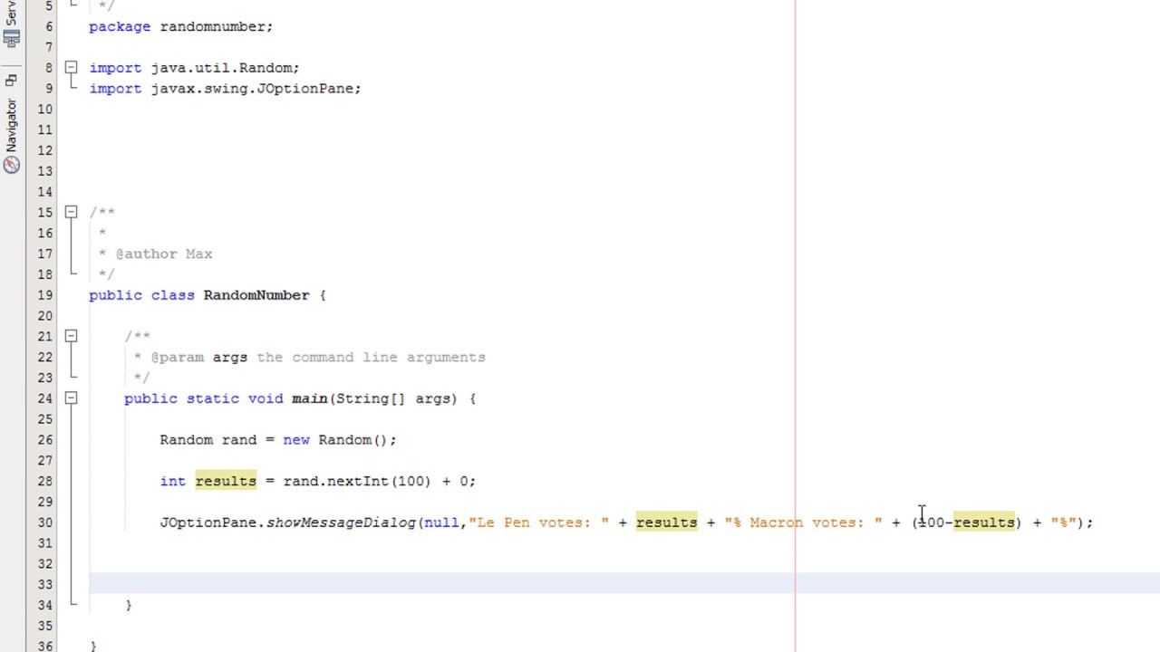Click the 'rand' variable on line 26
Image resolution: width=1160 pixels, height=652 pixels.
[x=239, y=440]
